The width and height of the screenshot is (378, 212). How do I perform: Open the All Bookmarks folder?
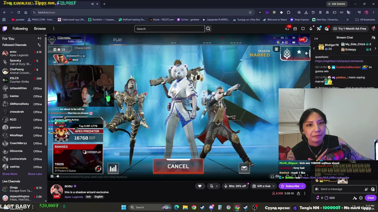[365, 20]
